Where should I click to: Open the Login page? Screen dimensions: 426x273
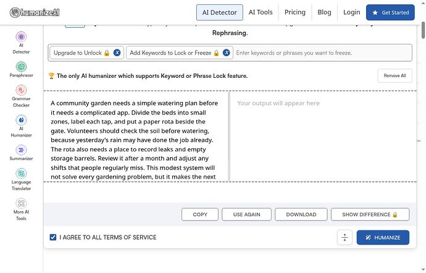(351, 12)
